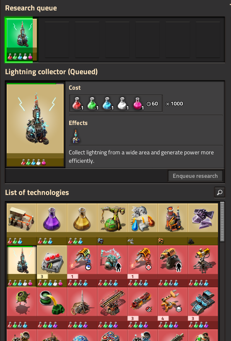Pick the landfill technology

tap(52, 308)
